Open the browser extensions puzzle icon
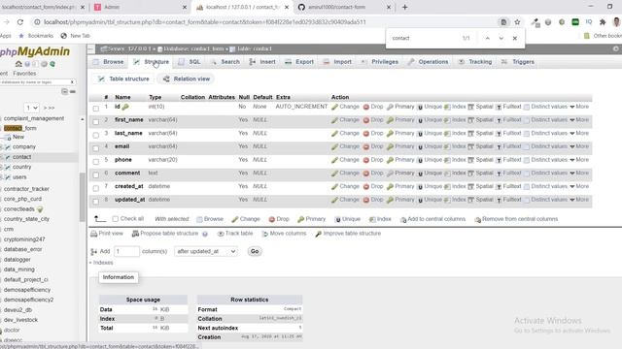Screen dimensions: 622x349 (603, 22)
